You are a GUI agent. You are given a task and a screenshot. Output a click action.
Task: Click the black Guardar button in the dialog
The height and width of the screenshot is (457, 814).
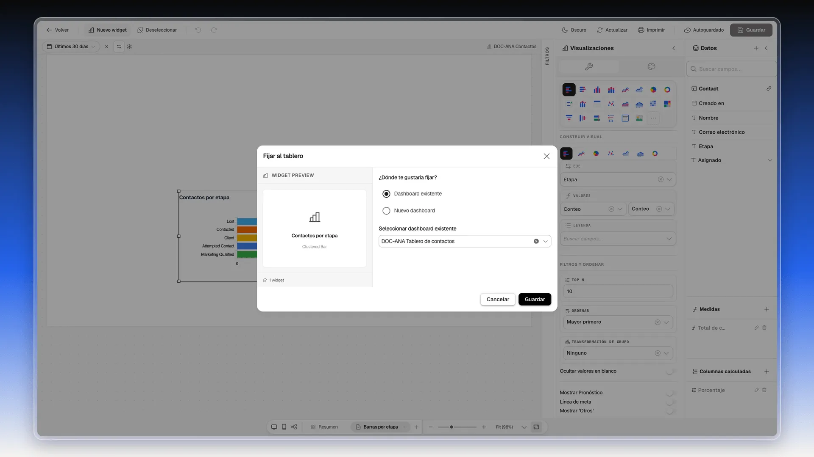535,300
